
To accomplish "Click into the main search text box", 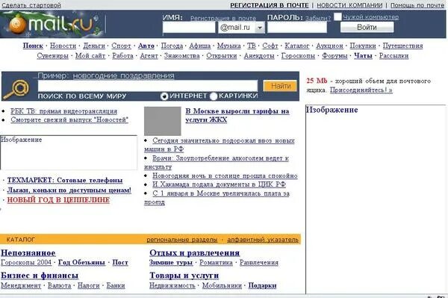I will (148, 86).
